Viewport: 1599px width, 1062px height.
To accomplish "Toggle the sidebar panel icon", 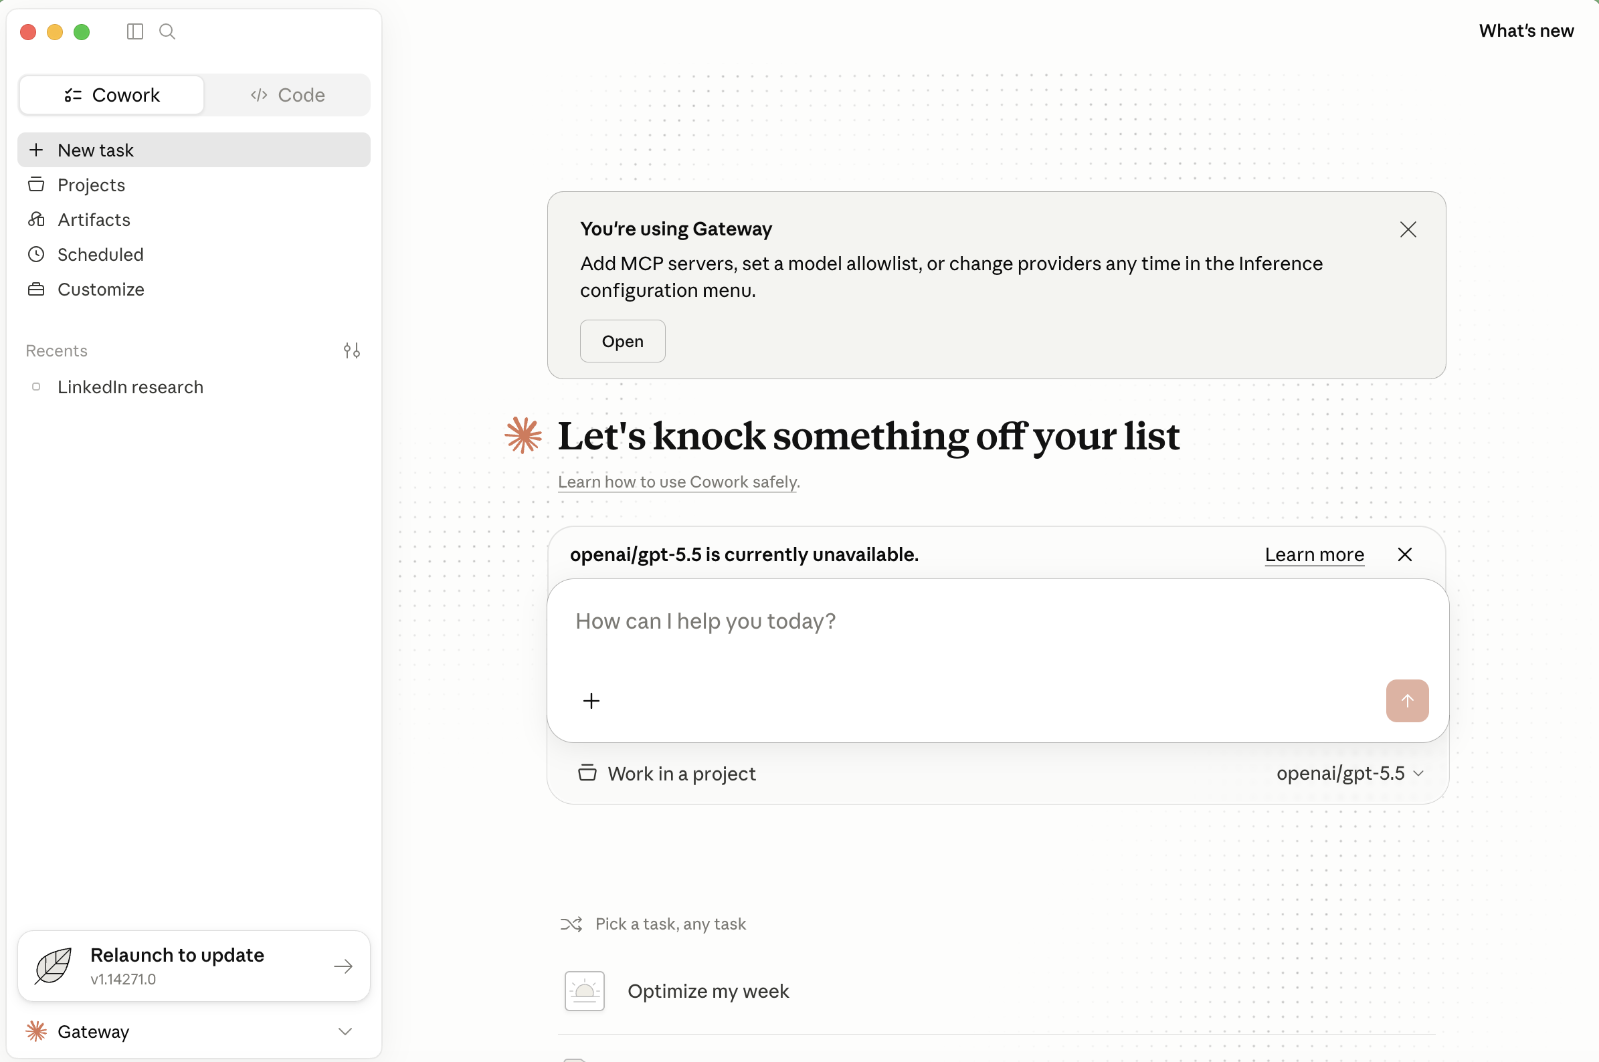I will (x=135, y=32).
